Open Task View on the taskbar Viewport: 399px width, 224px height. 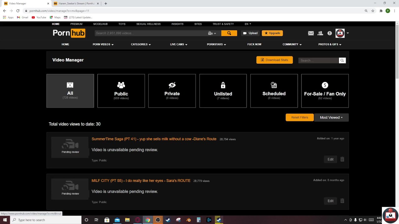coord(96,220)
